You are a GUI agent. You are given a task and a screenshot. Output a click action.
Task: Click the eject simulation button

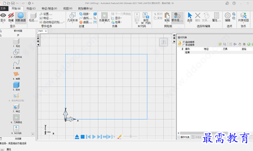pyautogui.click(x=77, y=137)
